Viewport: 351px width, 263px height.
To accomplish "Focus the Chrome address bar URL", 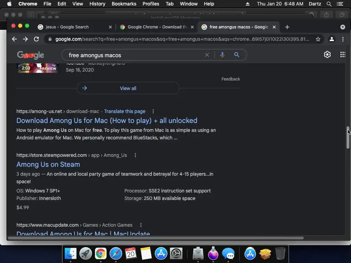I will tap(182, 39).
